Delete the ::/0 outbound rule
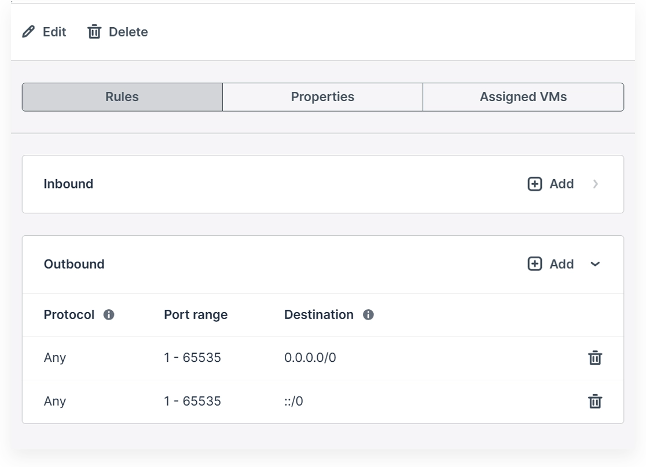646x467 pixels. coord(594,401)
